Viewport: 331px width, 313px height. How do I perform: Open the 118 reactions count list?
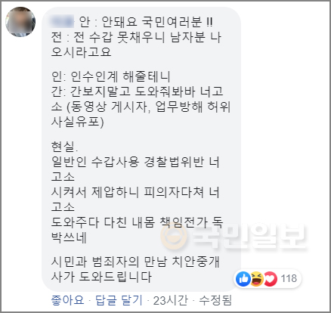pos(289,279)
